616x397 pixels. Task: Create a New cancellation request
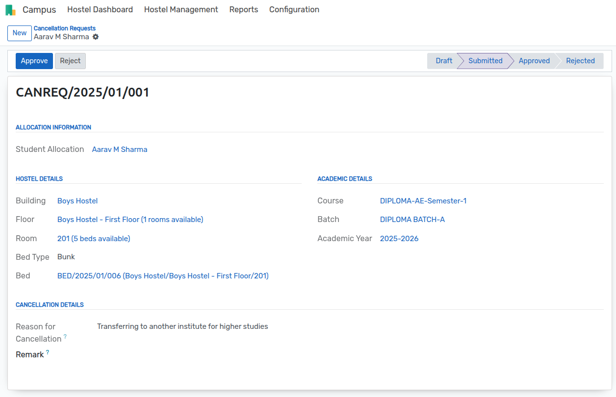tap(20, 33)
